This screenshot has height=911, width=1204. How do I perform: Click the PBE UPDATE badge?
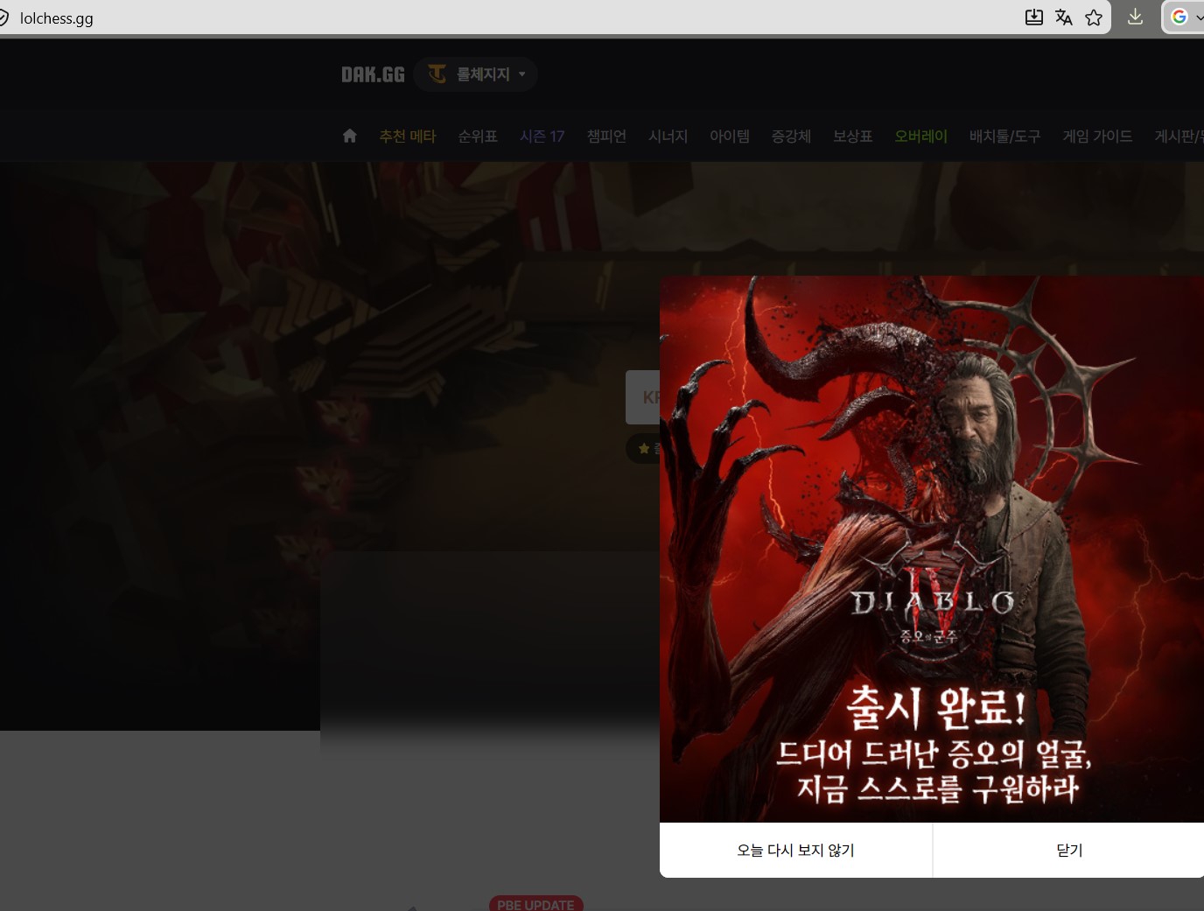pyautogui.click(x=535, y=904)
